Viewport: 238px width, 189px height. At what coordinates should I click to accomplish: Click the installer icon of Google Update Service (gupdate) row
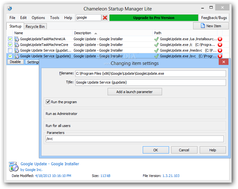[16, 56]
